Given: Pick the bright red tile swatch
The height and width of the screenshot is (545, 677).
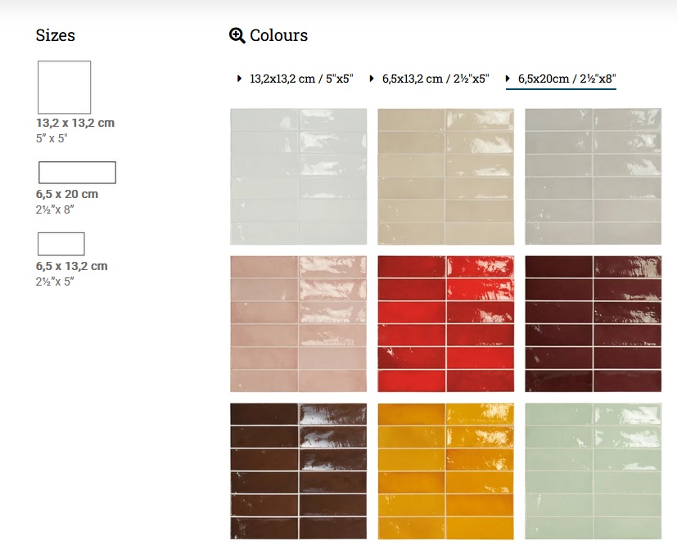Looking at the screenshot, I should tap(446, 324).
